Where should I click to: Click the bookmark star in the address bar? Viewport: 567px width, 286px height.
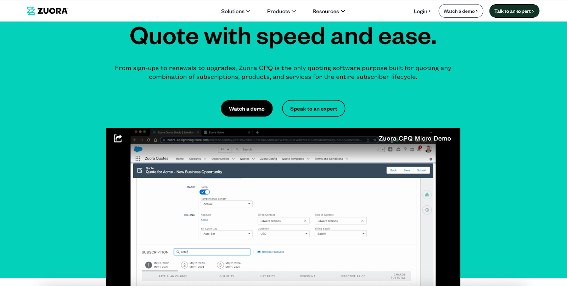(375, 140)
